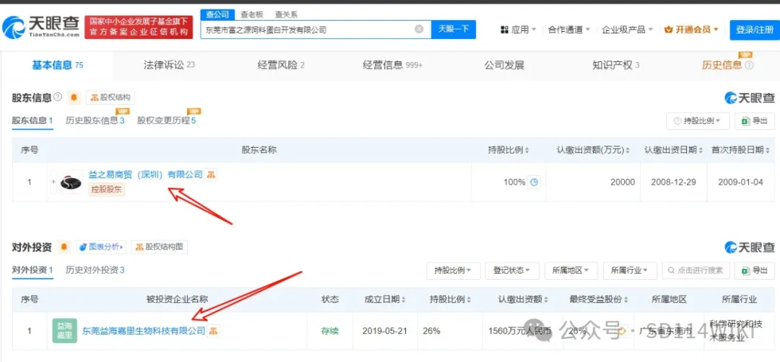Click the 存续 status cell
Image resolution: width=780 pixels, height=362 pixels.
(x=330, y=331)
